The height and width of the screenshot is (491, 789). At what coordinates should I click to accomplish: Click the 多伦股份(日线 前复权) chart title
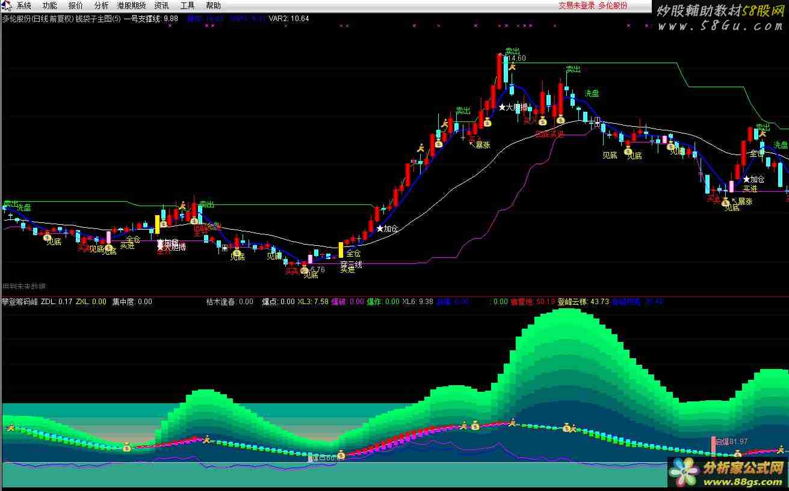coord(37,19)
